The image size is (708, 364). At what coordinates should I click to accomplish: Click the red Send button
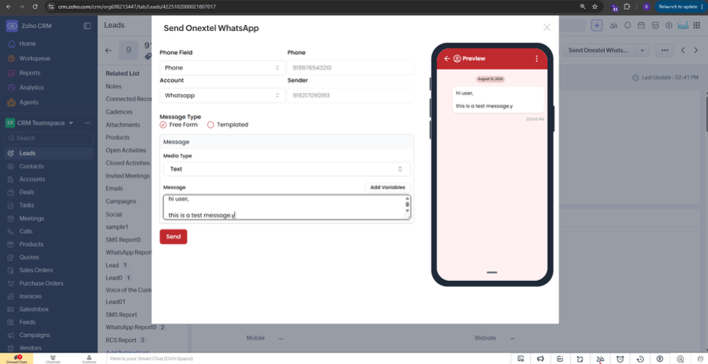click(x=173, y=237)
